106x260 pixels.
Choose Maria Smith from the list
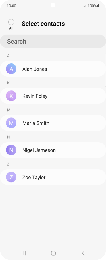(53, 123)
